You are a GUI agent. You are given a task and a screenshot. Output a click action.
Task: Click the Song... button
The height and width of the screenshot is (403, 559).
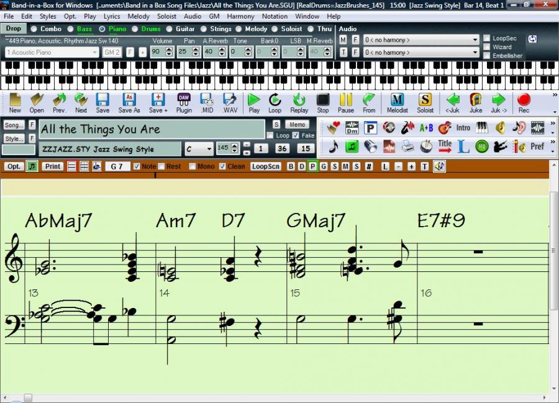[x=14, y=125]
